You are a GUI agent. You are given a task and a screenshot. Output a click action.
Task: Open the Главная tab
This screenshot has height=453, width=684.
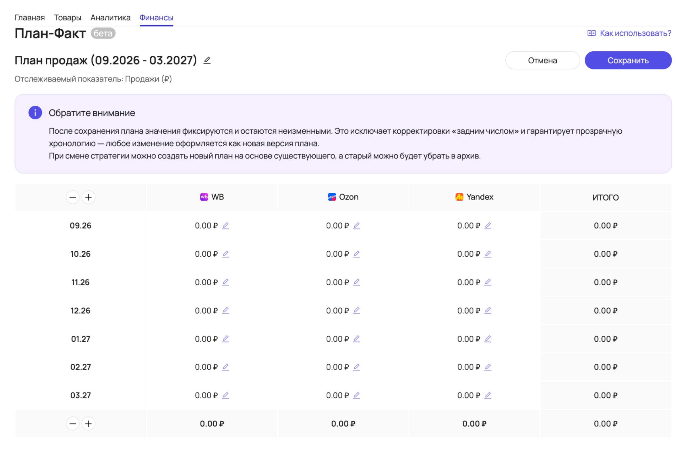coord(30,18)
